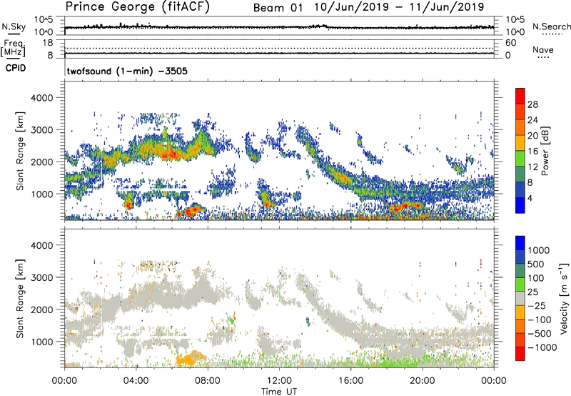Click the "-25" label on the Velocity colorbar
Viewport: 571px width, 396px height.
537,305
